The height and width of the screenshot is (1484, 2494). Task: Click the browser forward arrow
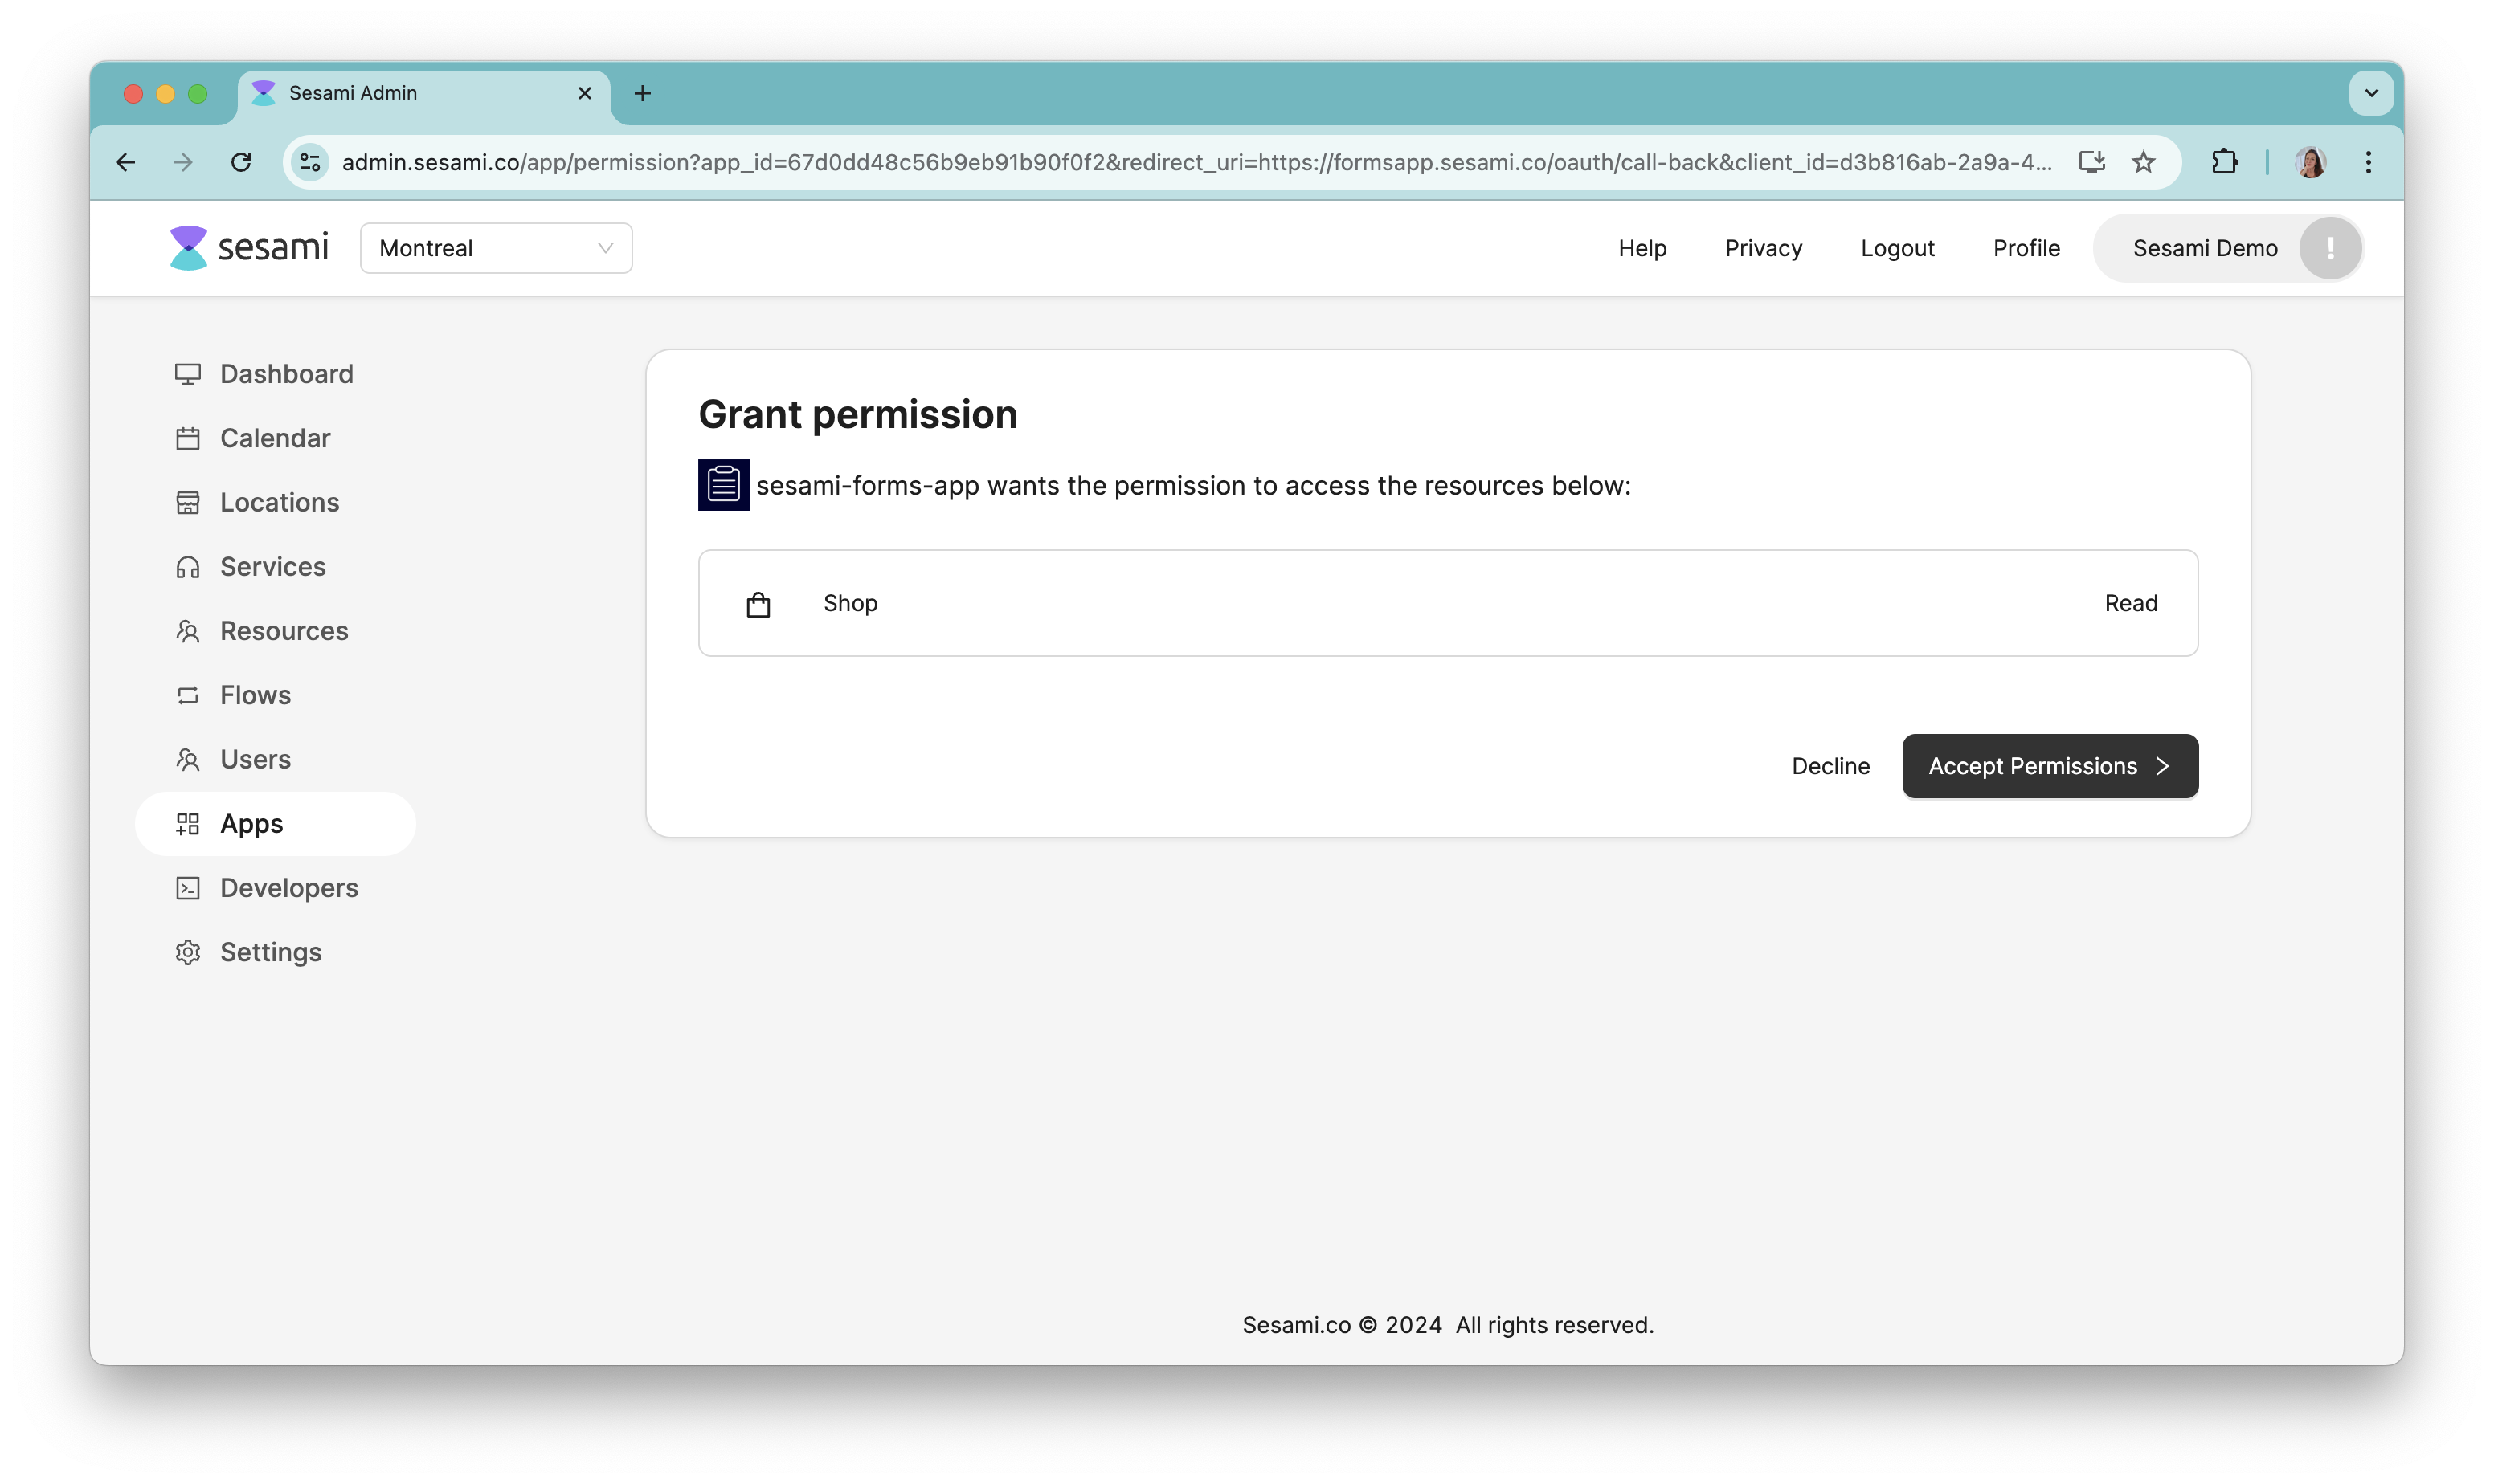(x=183, y=162)
